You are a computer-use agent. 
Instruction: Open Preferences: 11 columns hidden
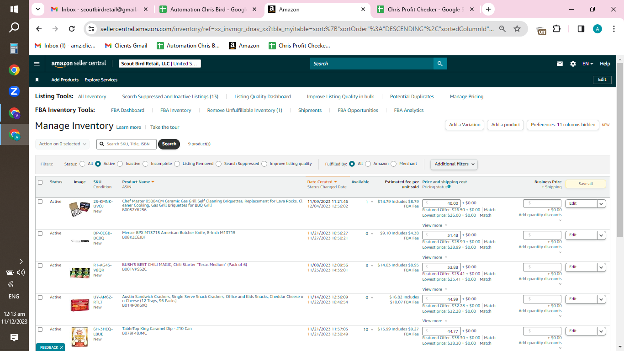[x=563, y=125]
